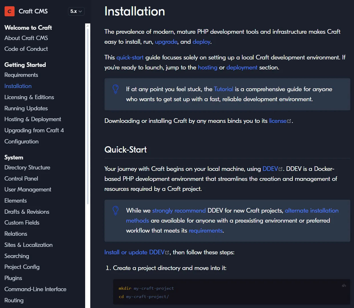This screenshot has width=354, height=308.
Task: Go to Code of Conduct
Action: [26, 49]
